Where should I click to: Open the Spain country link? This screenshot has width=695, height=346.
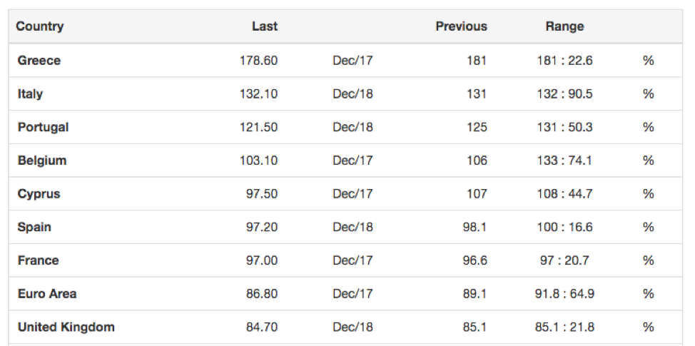[x=34, y=227]
